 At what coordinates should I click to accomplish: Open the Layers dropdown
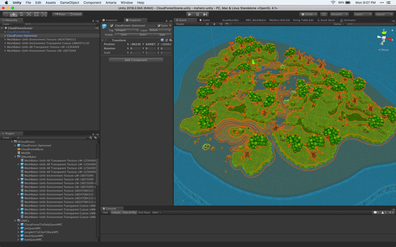tap(362, 14)
